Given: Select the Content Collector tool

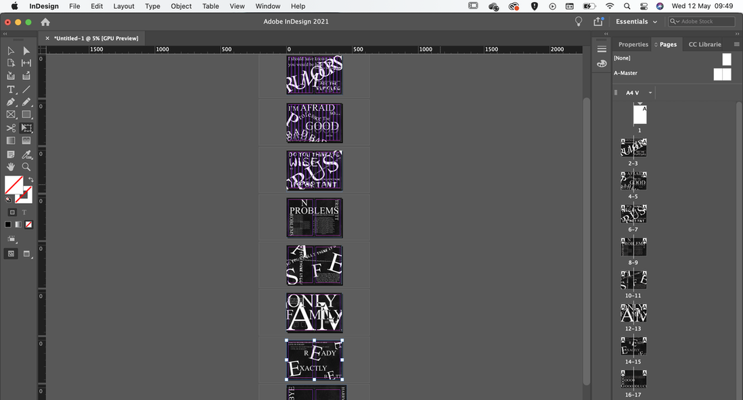Looking at the screenshot, I should tap(11, 76).
